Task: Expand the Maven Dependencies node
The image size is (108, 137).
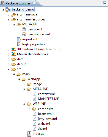Action: tap(9, 54)
